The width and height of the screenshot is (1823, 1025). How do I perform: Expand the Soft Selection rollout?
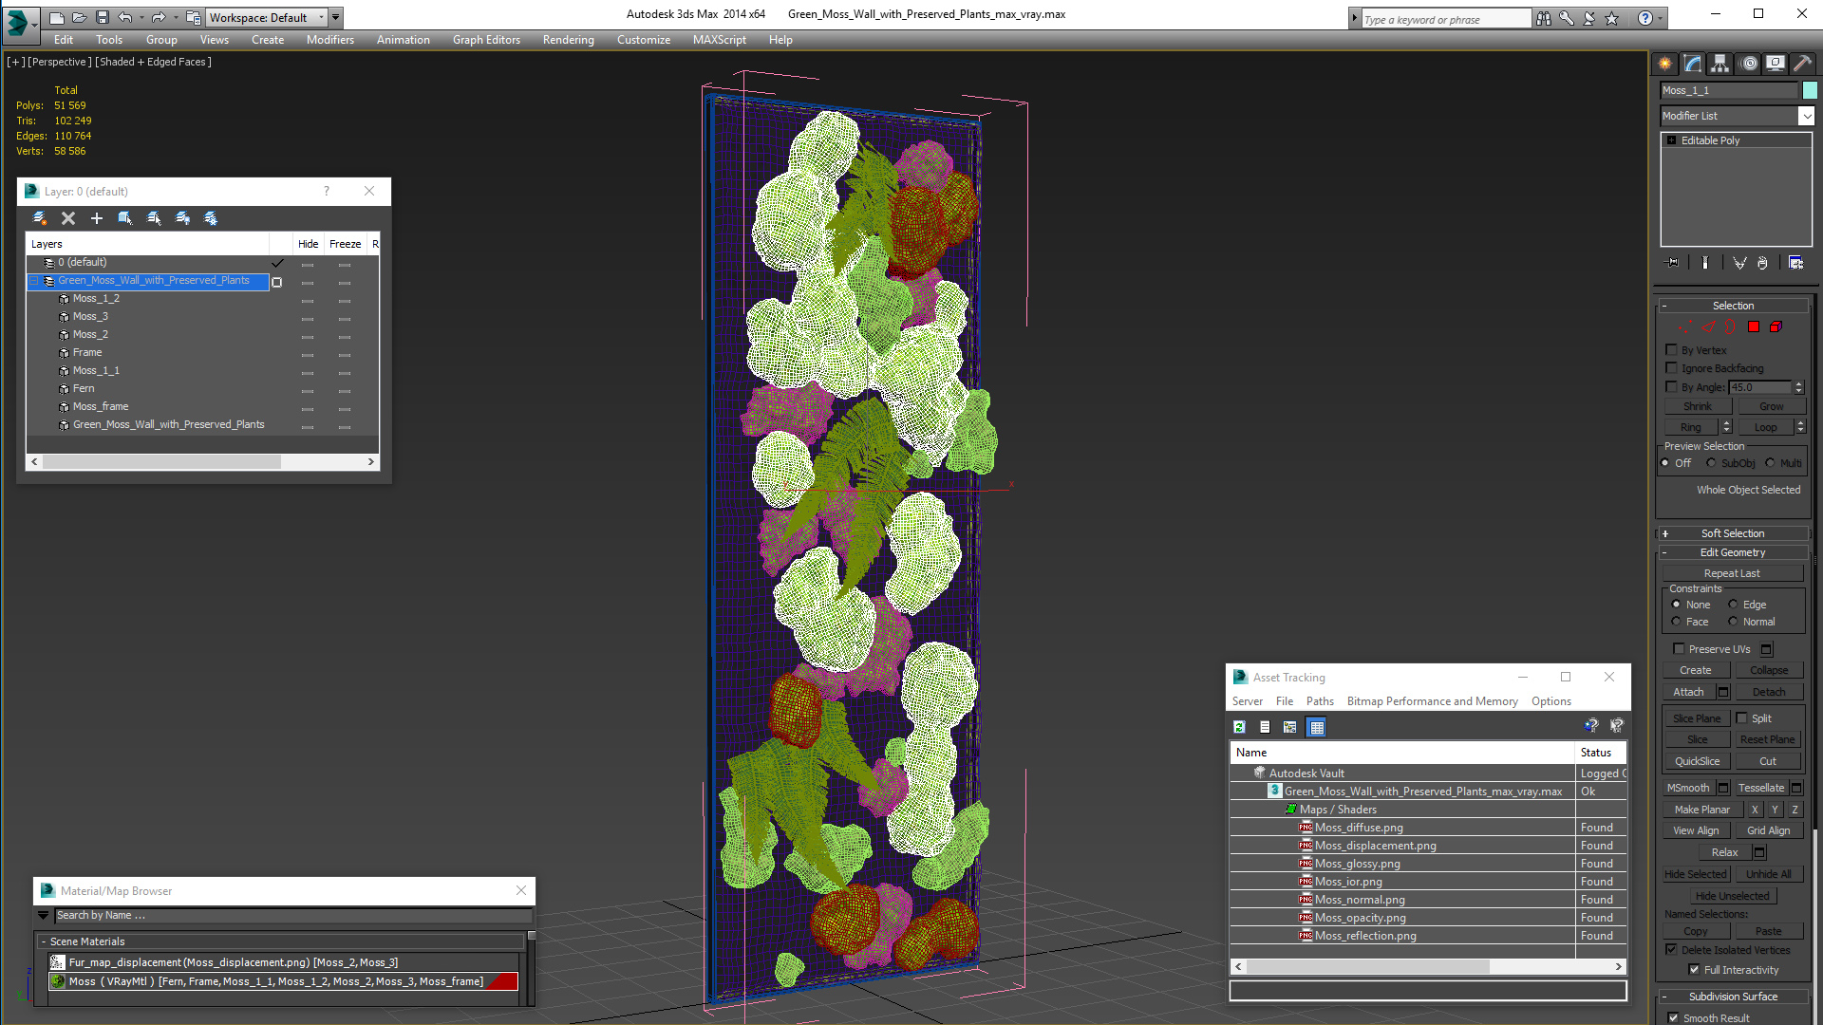click(x=1732, y=533)
